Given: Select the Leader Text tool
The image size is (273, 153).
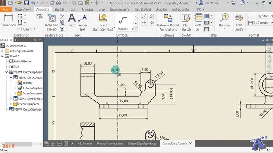Looking at the screenshot, I should pos(82,23).
